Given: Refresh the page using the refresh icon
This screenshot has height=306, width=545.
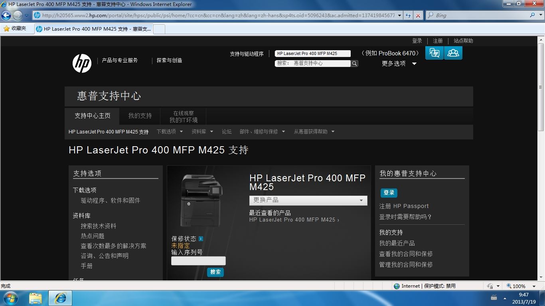Looking at the screenshot, I should point(408,16).
